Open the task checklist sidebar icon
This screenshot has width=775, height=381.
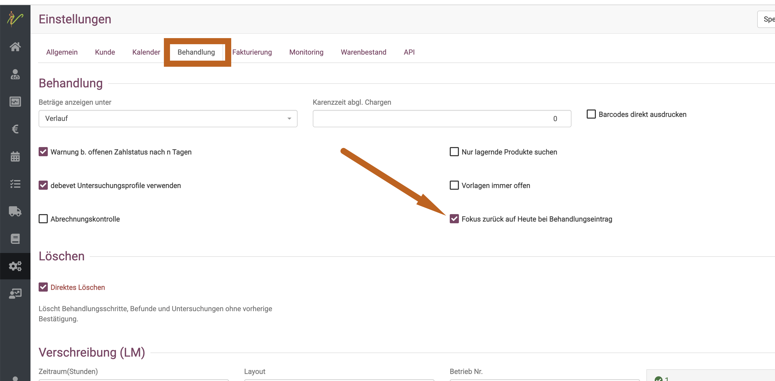coord(15,184)
